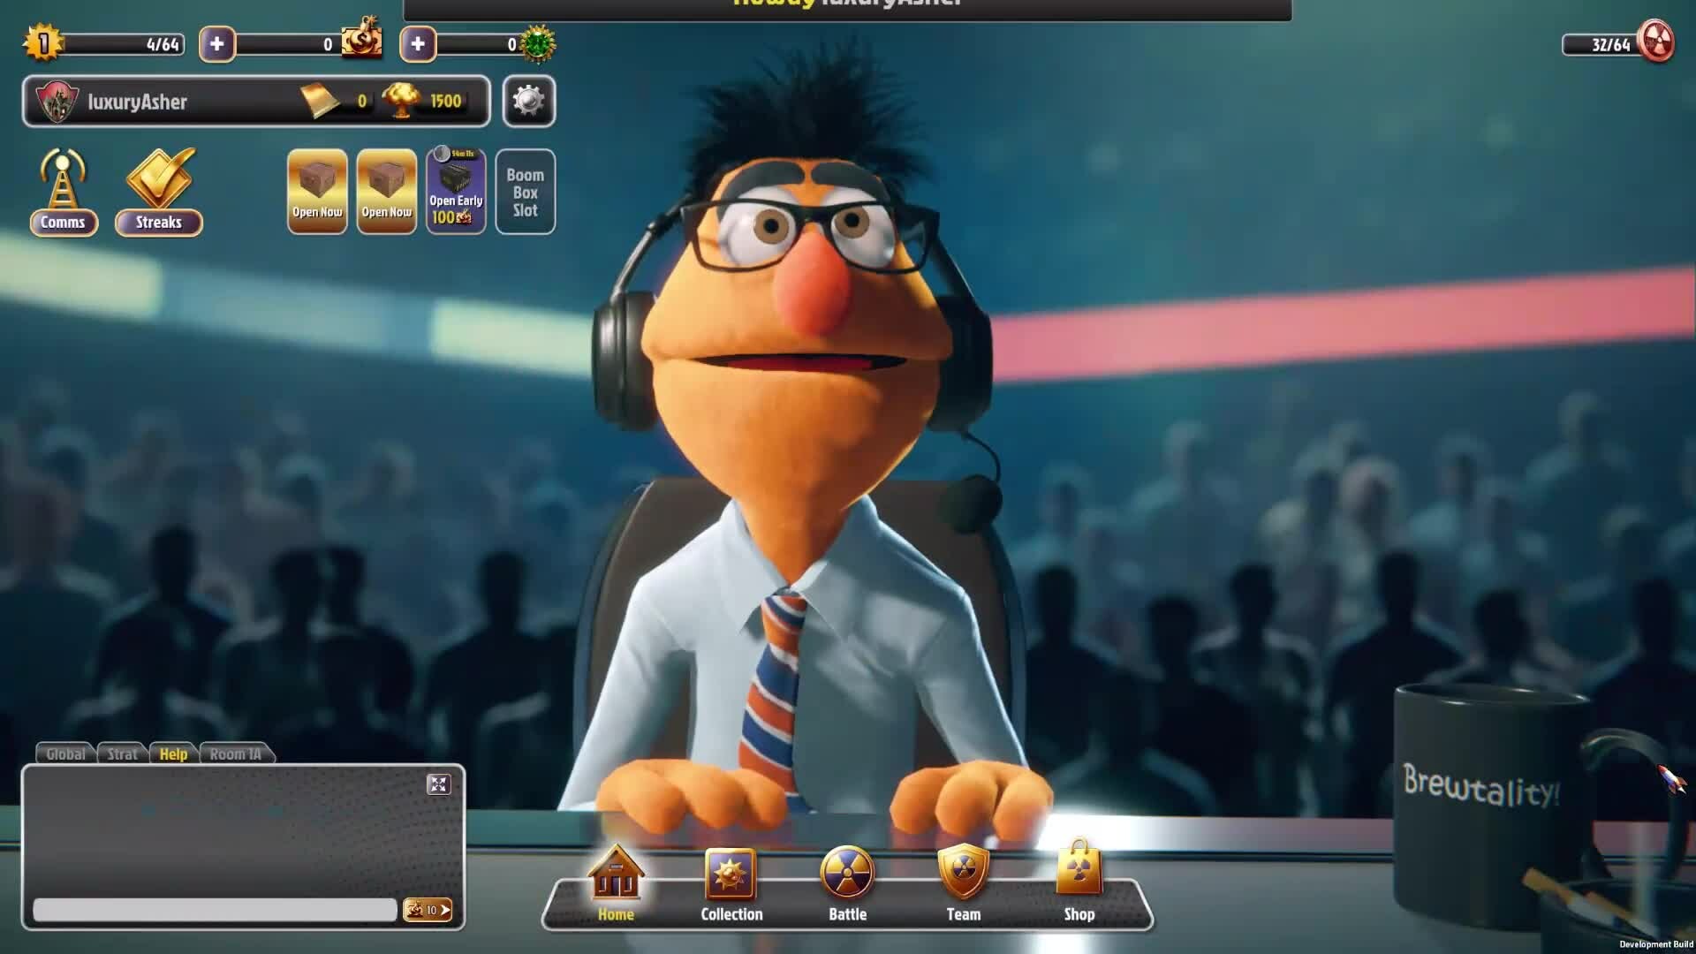Viewport: 1696px width, 954px height.
Task: Select the Home house icon
Action: tap(616, 885)
